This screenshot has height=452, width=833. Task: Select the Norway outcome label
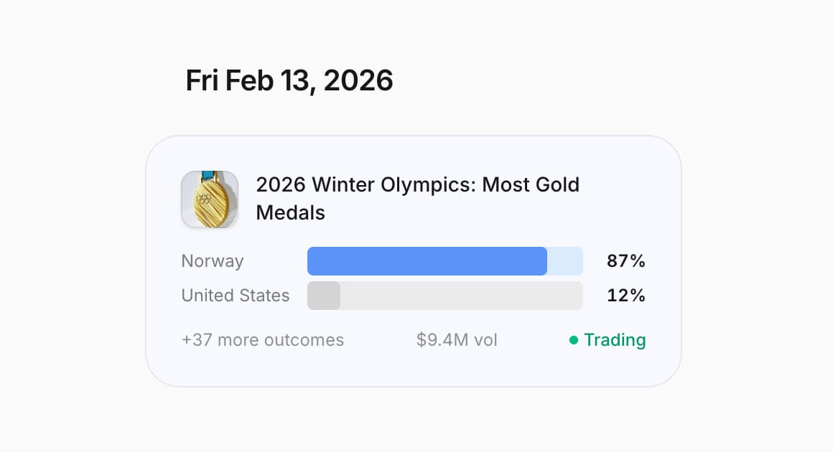pos(213,261)
